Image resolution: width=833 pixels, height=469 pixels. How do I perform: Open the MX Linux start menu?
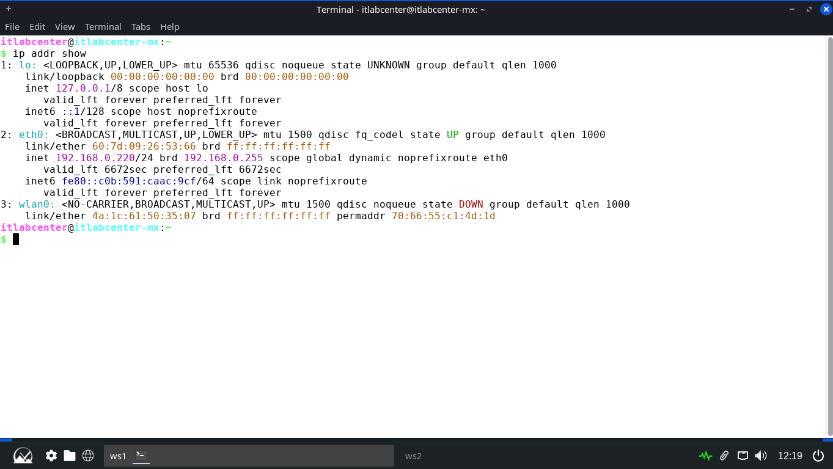(x=23, y=456)
